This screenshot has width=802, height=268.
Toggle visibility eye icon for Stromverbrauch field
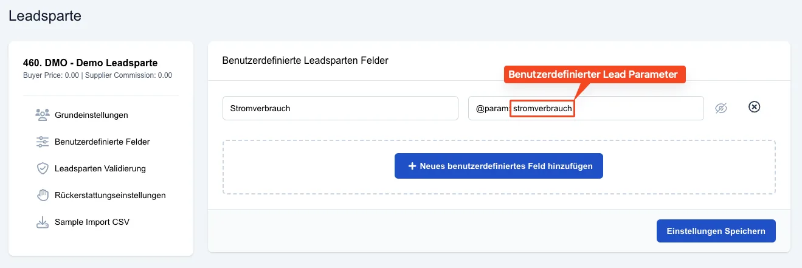tap(721, 108)
